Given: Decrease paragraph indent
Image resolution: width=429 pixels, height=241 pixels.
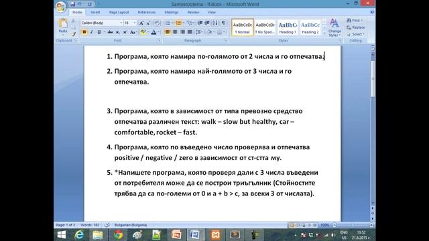Looking at the screenshot, I should (x=200, y=23).
